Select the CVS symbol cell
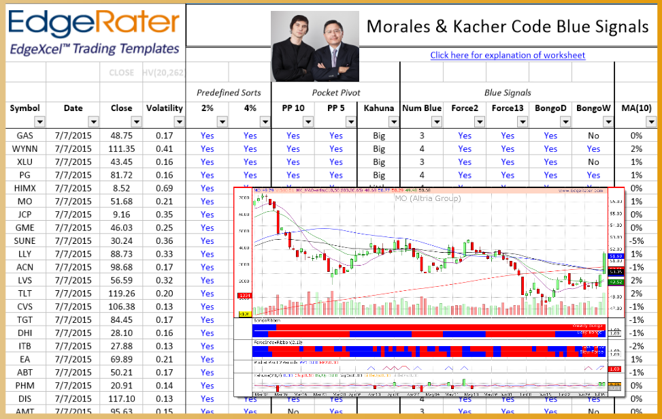The image size is (662, 419). (x=25, y=307)
